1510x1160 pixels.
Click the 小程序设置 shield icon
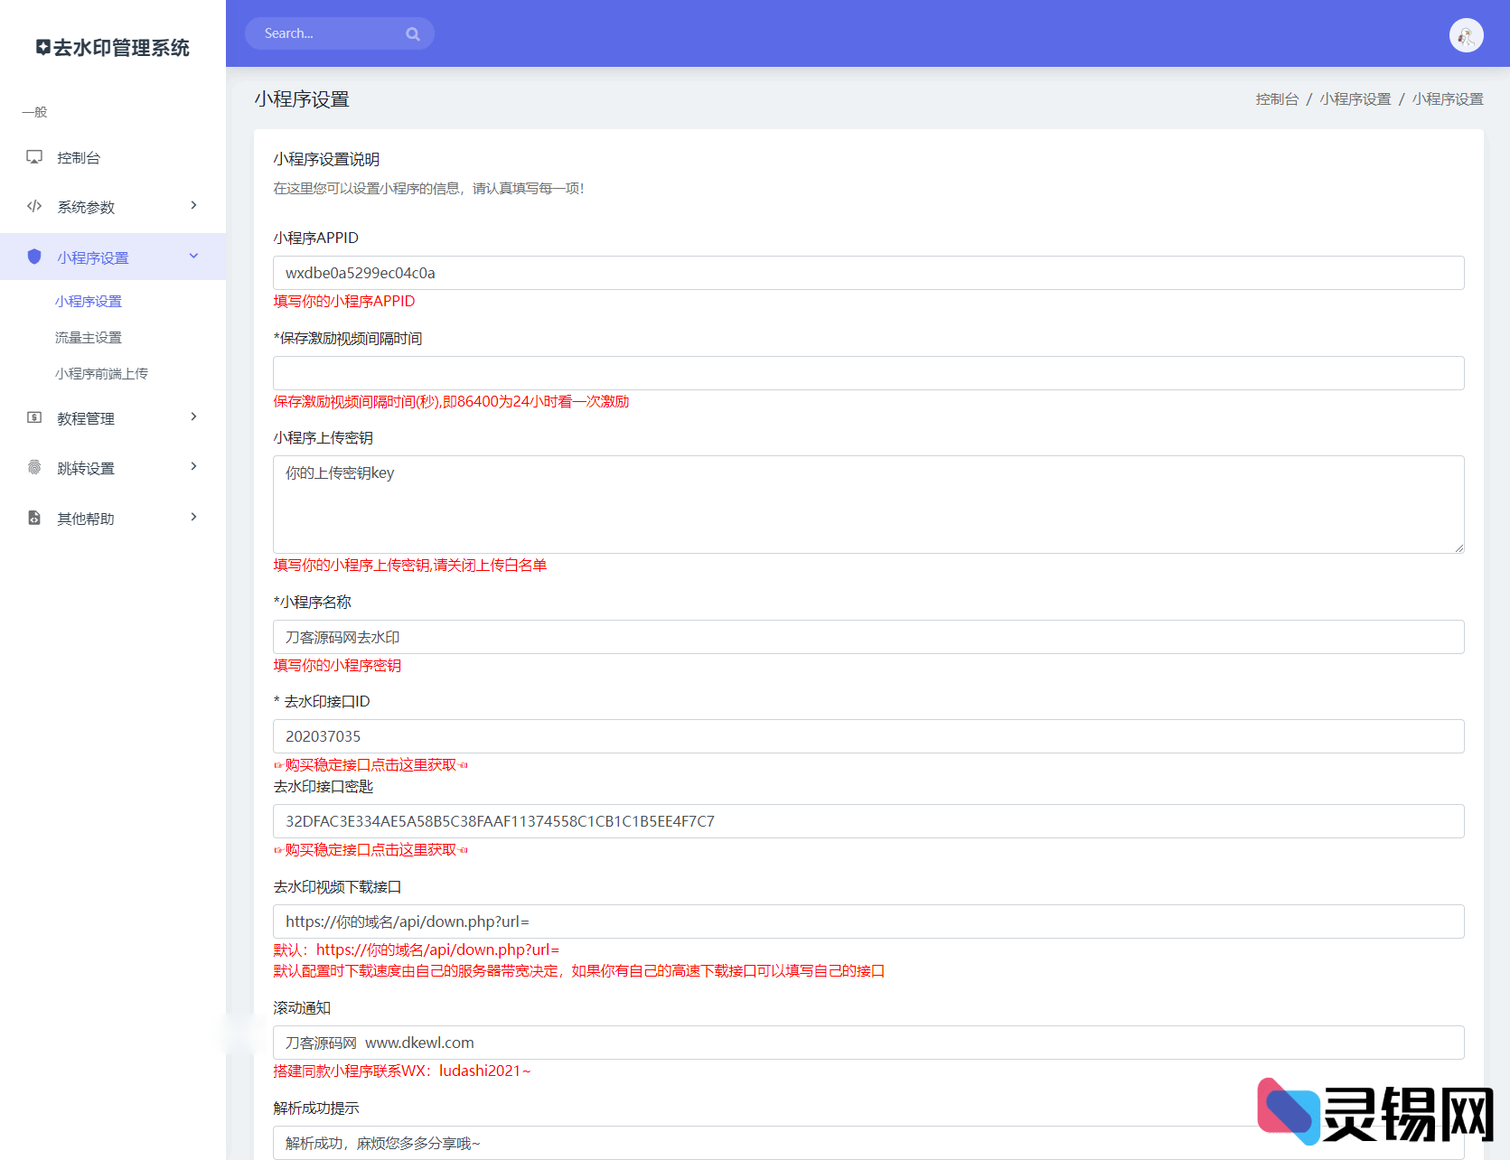(34, 257)
